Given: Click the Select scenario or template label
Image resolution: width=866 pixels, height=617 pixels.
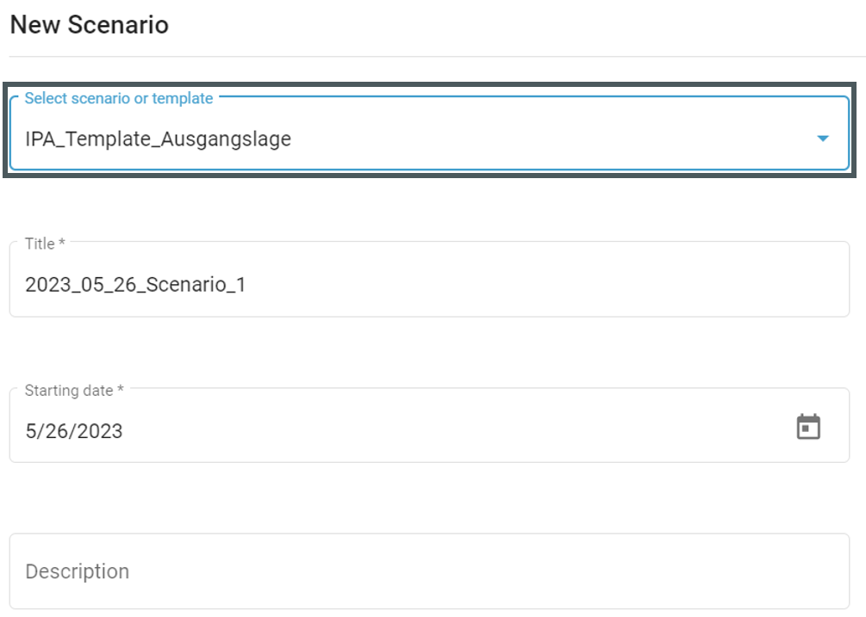Looking at the screenshot, I should tap(119, 98).
